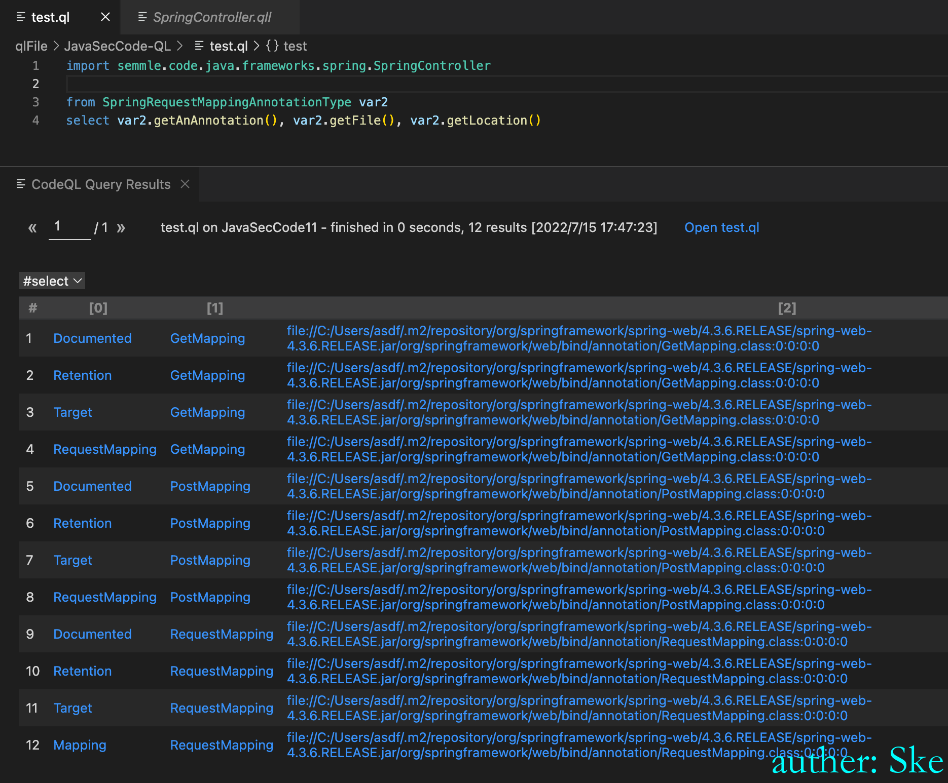The image size is (948, 783).
Task: Click the results page number input field
Action: pyautogui.click(x=70, y=227)
